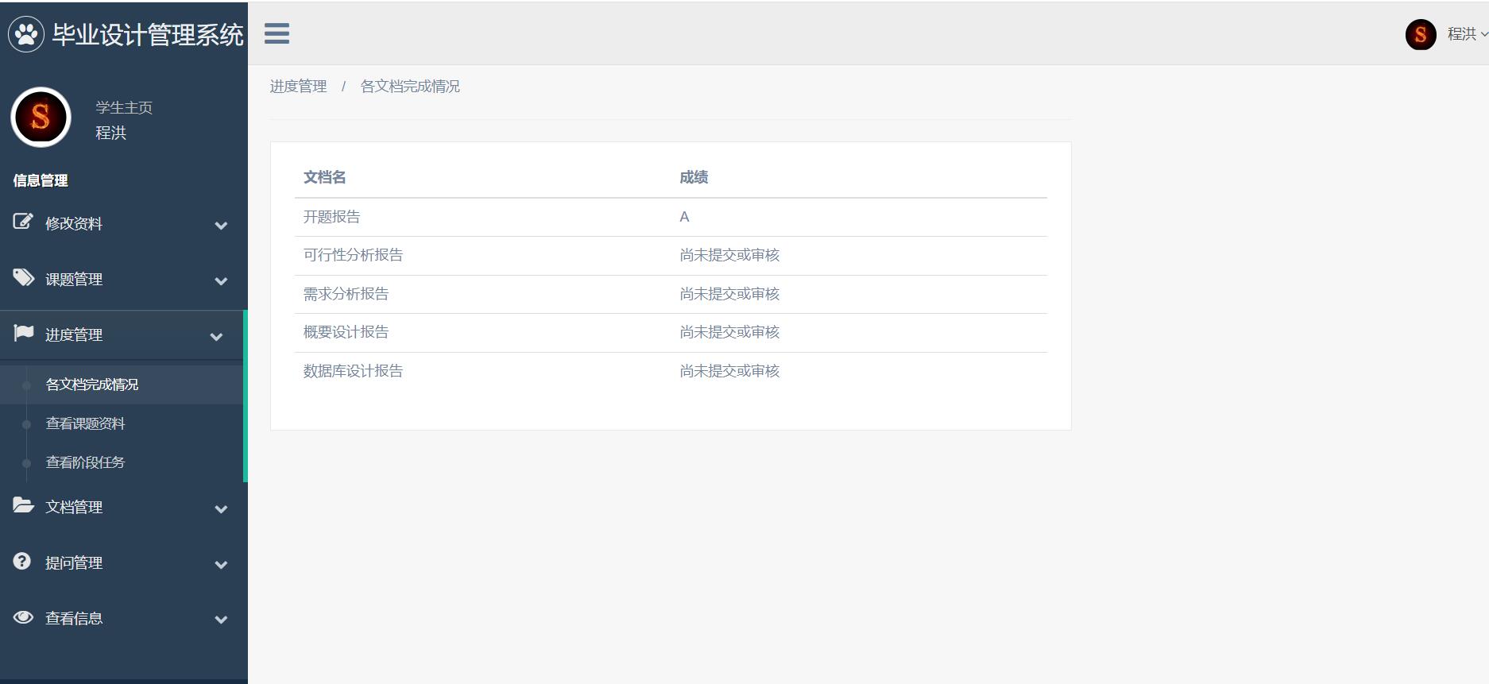Click 尚未提交或审核 in 需求分析报告 row
The image size is (1489, 684).
729,294
